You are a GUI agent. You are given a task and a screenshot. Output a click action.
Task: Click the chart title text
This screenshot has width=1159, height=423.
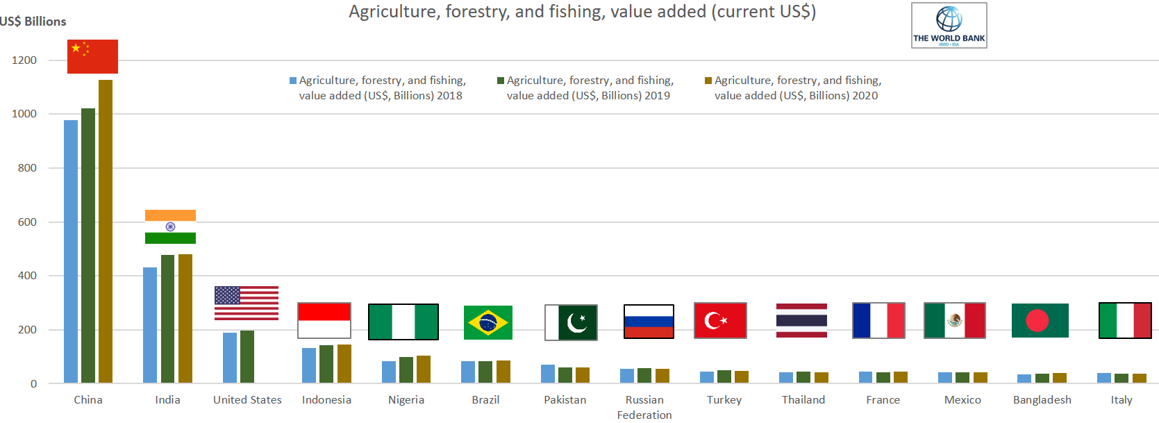tap(582, 12)
